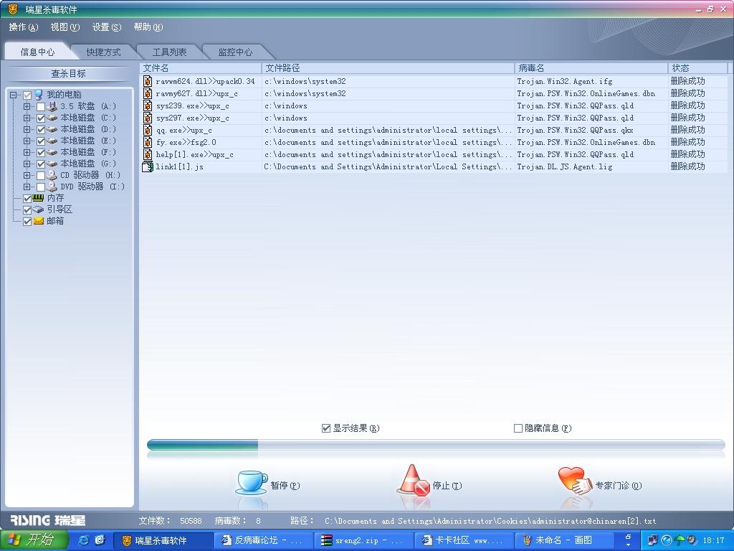Sort by the 文件名 column header
The image size is (734, 551).
(x=201, y=68)
